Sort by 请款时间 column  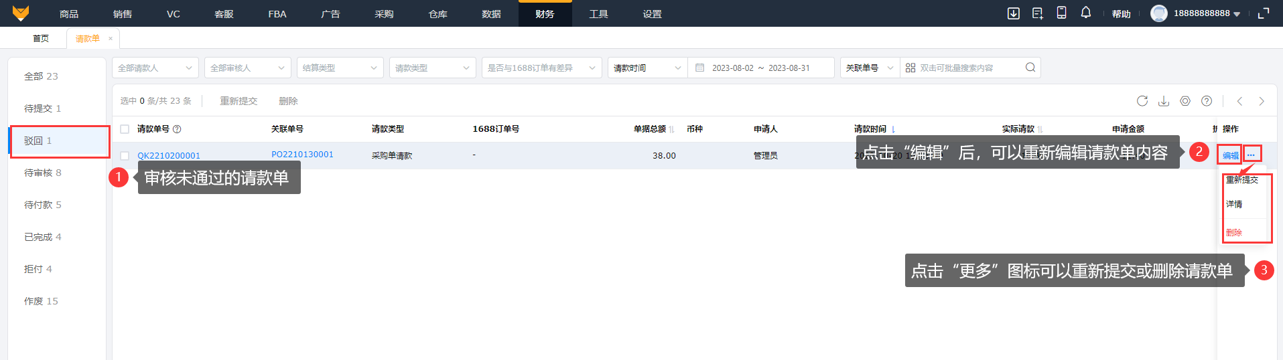tap(893, 129)
